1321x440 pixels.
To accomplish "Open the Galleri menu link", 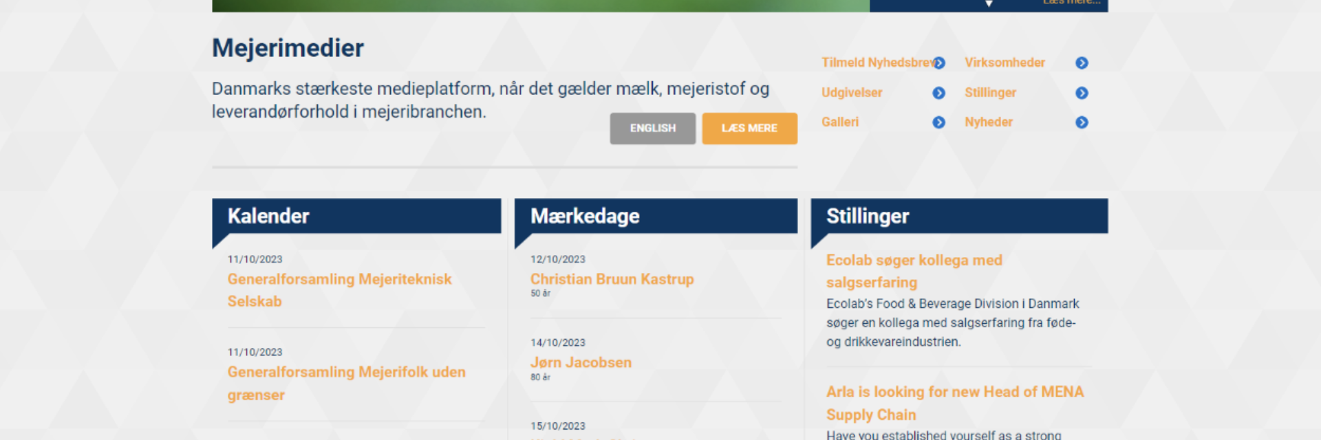I will tap(840, 122).
